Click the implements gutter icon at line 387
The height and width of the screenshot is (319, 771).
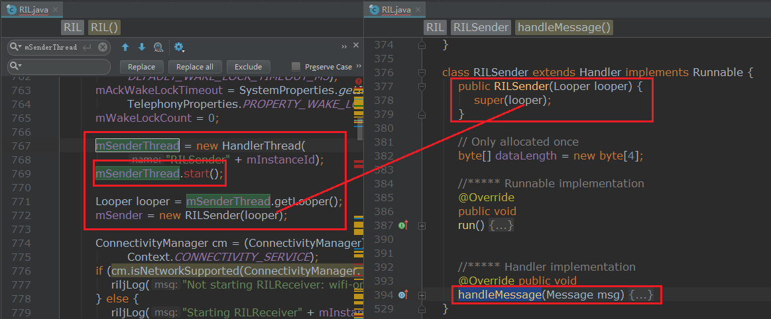tap(403, 226)
